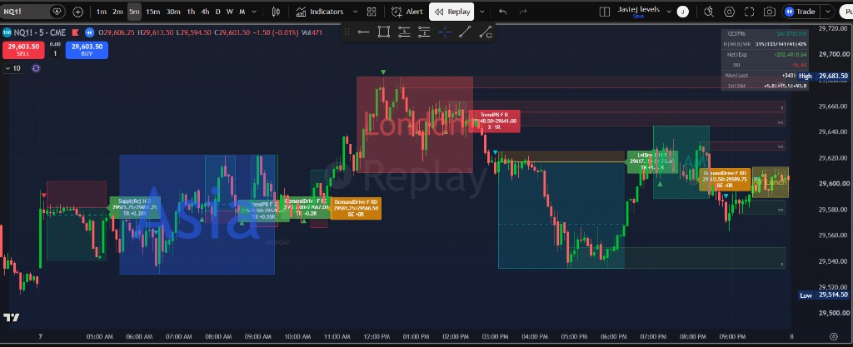
Task: Expand the Indicators favorites dropdown arrow
Action: pos(355,12)
